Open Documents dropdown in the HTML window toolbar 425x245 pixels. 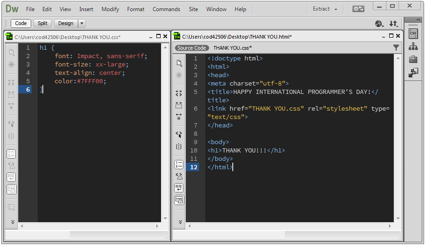[x=179, y=63]
